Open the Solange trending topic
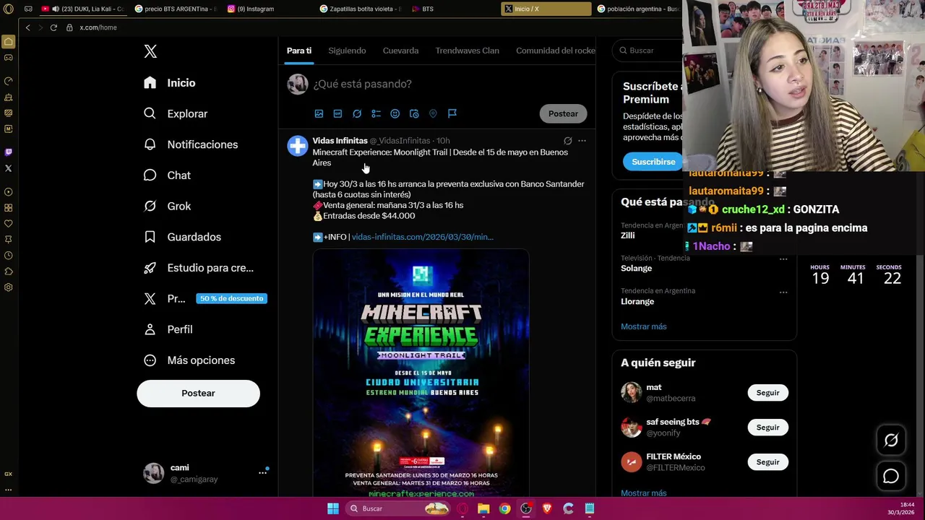Screen dimensions: 925x520 636,268
